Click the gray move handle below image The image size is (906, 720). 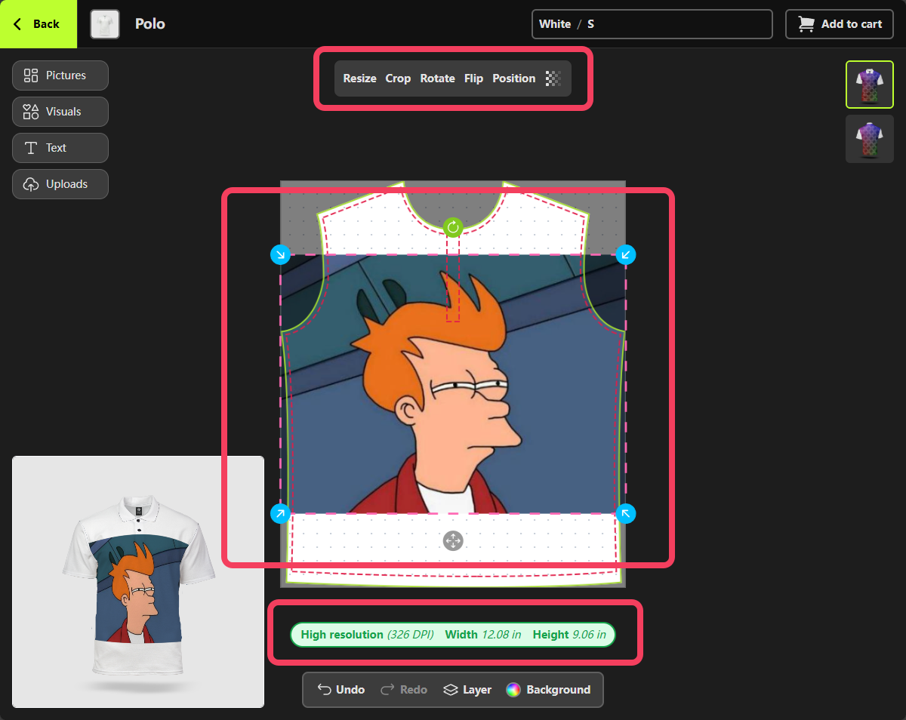click(453, 540)
